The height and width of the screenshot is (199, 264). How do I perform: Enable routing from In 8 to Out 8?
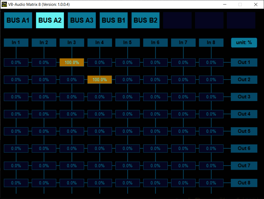pos(211,183)
